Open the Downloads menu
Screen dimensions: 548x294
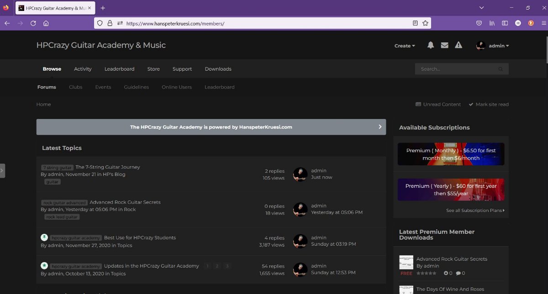click(218, 69)
